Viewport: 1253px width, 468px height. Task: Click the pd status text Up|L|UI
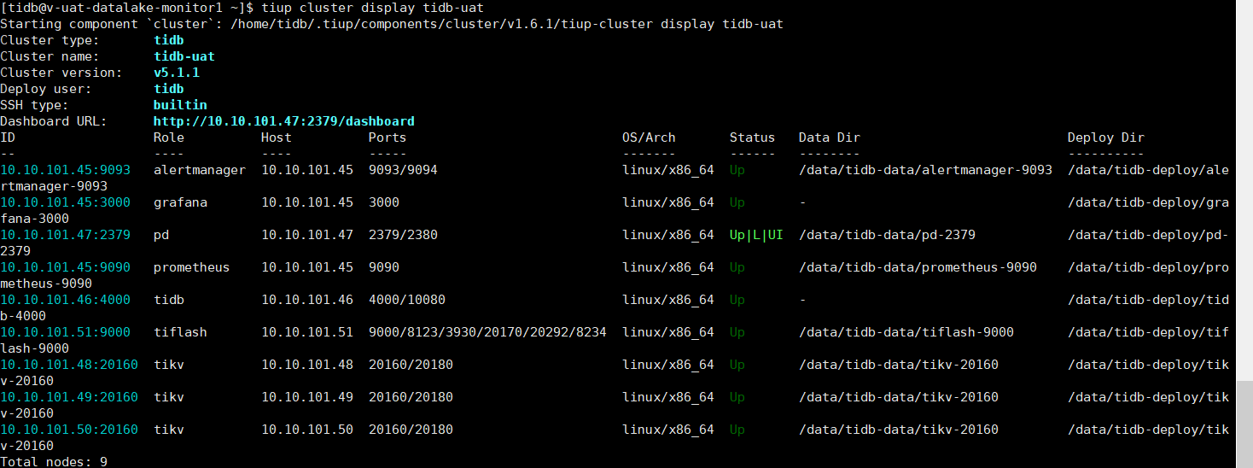tap(756, 235)
